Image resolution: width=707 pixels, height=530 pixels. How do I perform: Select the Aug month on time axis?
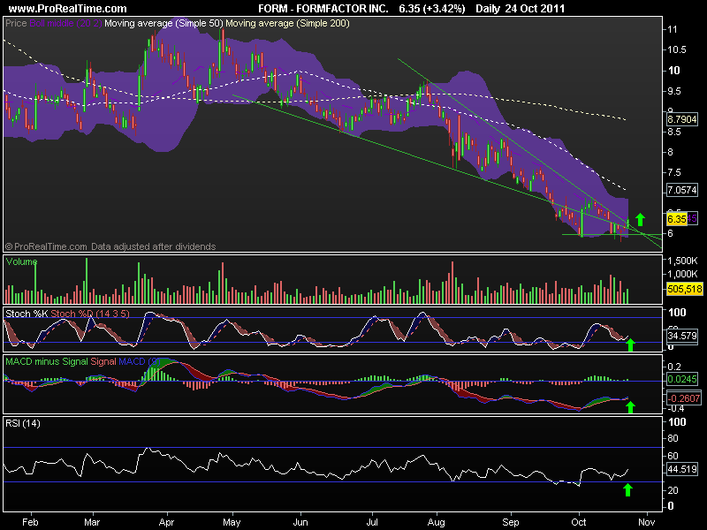coord(436,522)
